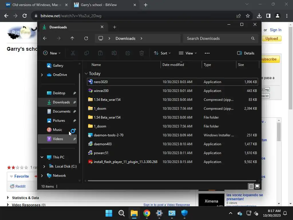Viewport: 293px width, 220px height.
Task: Select the install_flash_player_11_plugin file
Action: point(172,162)
